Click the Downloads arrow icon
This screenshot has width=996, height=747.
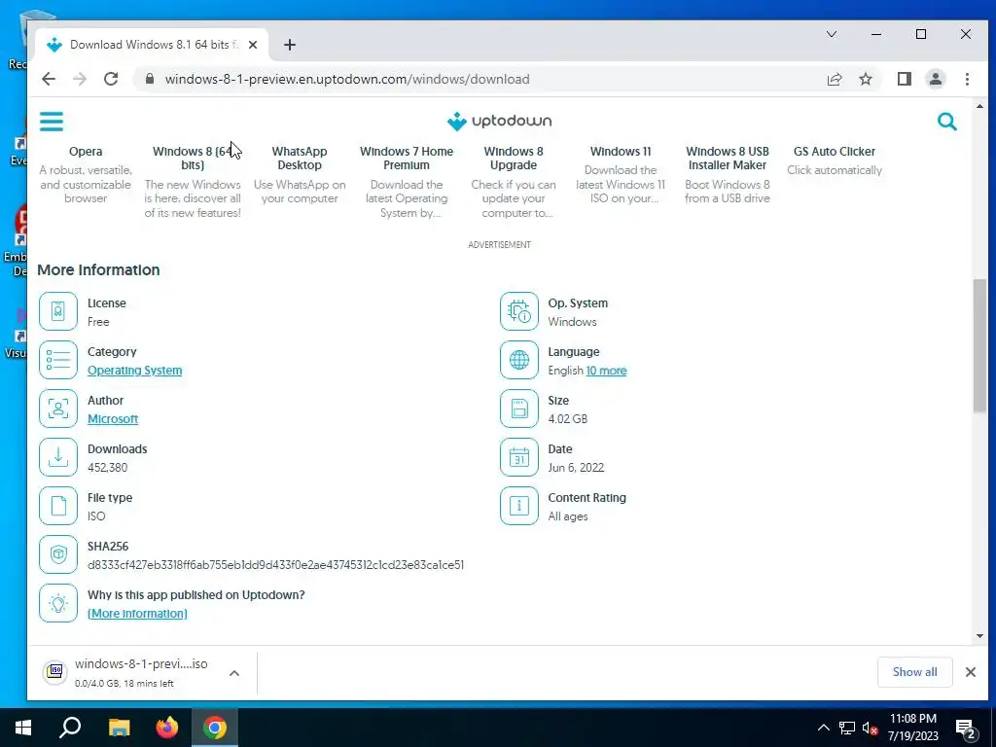(x=57, y=457)
